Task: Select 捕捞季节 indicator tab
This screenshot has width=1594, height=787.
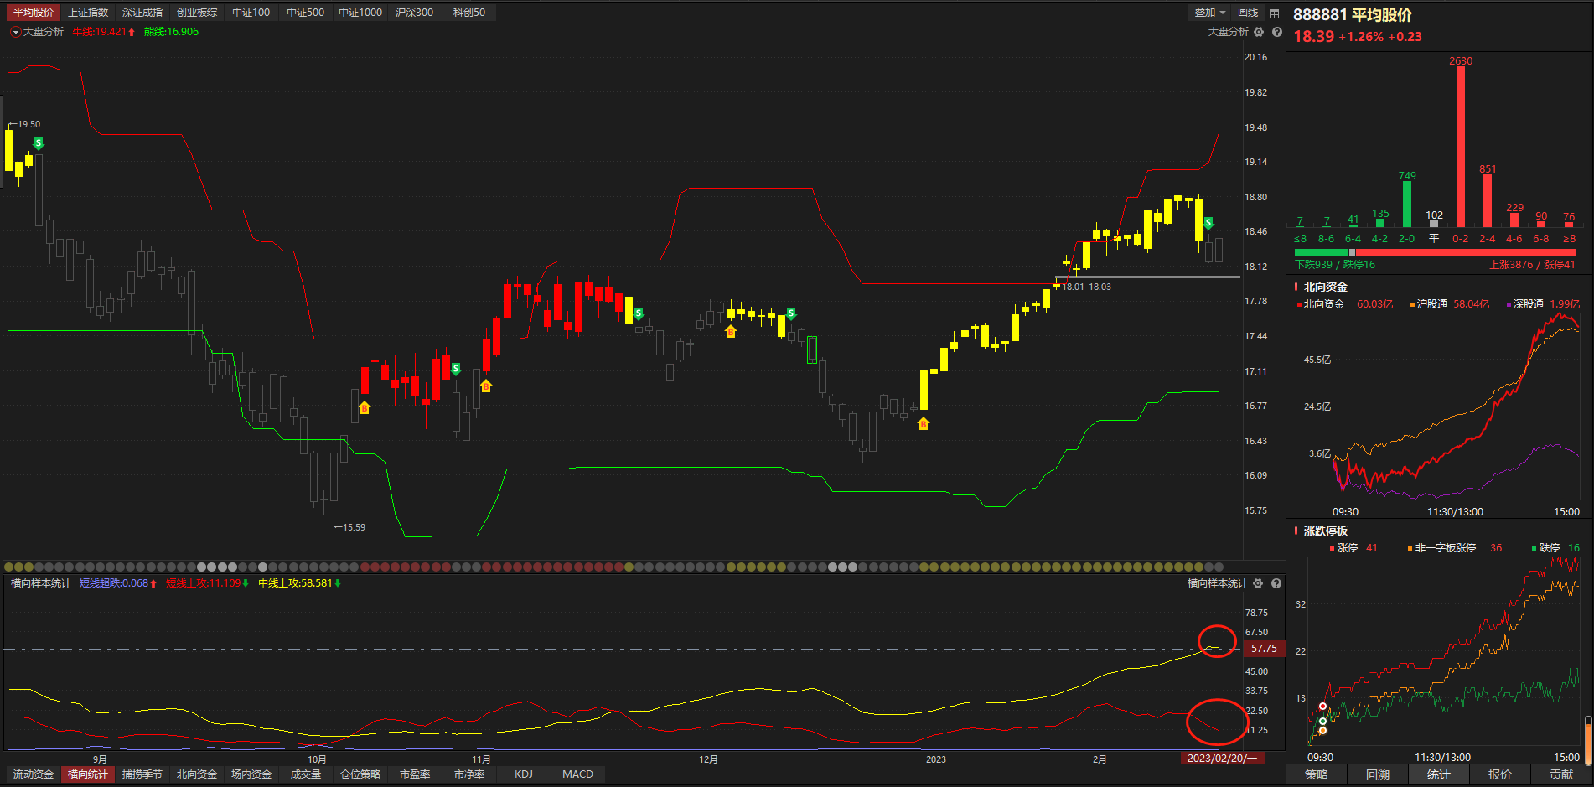Action: click(142, 774)
